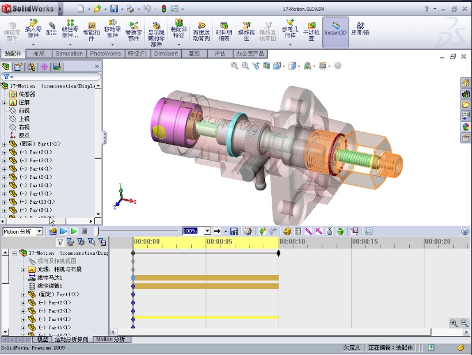472x355 pixels.
Task: Open the PhotoWorks tab
Action: click(x=105, y=54)
